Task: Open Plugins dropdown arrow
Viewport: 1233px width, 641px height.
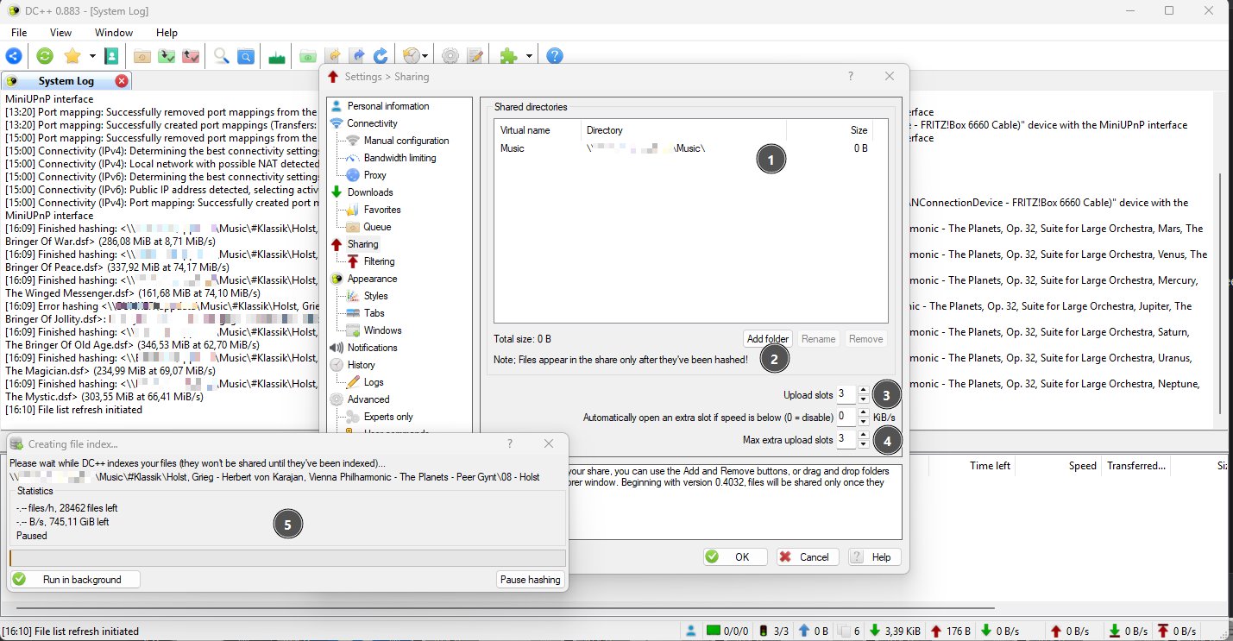Action: [x=529, y=56]
